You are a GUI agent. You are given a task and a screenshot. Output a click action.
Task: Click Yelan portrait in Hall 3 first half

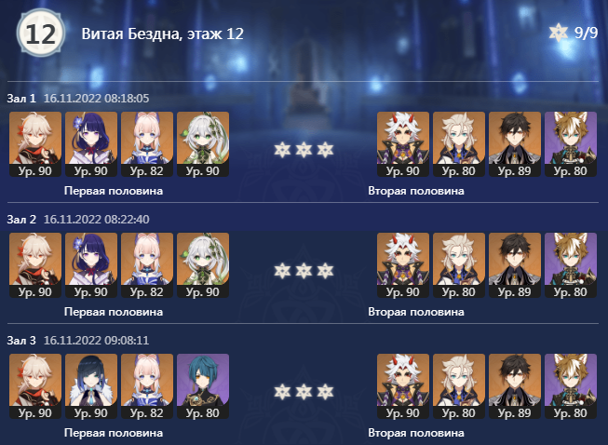tap(91, 386)
